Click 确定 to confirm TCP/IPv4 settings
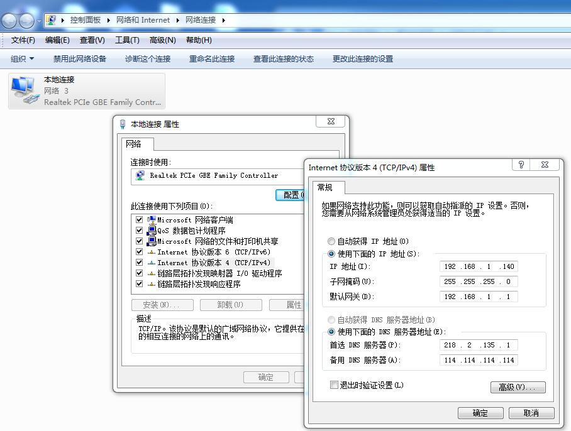Viewport: 571px width, 431px height. [x=480, y=413]
